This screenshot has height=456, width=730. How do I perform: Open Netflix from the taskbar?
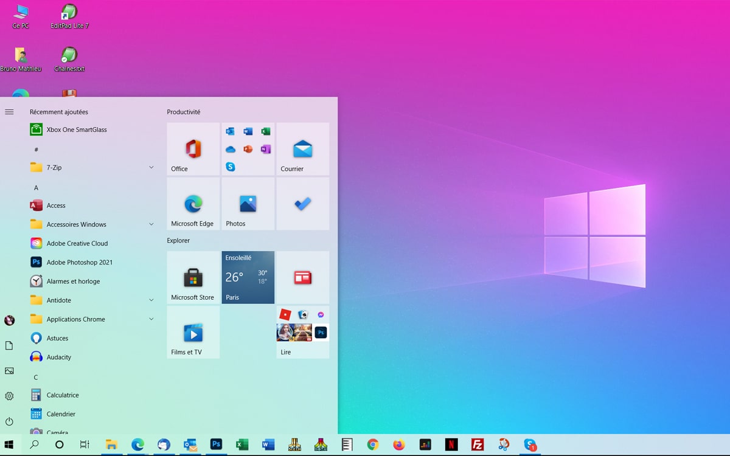coord(451,445)
